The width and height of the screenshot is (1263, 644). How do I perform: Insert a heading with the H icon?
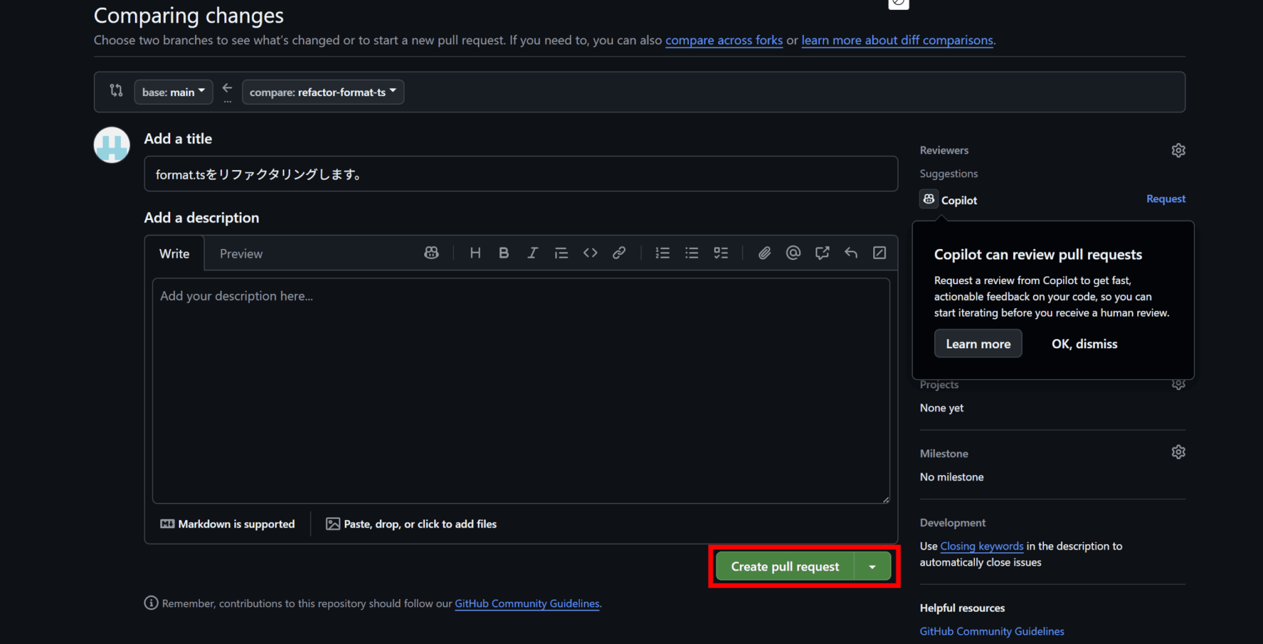pos(475,253)
